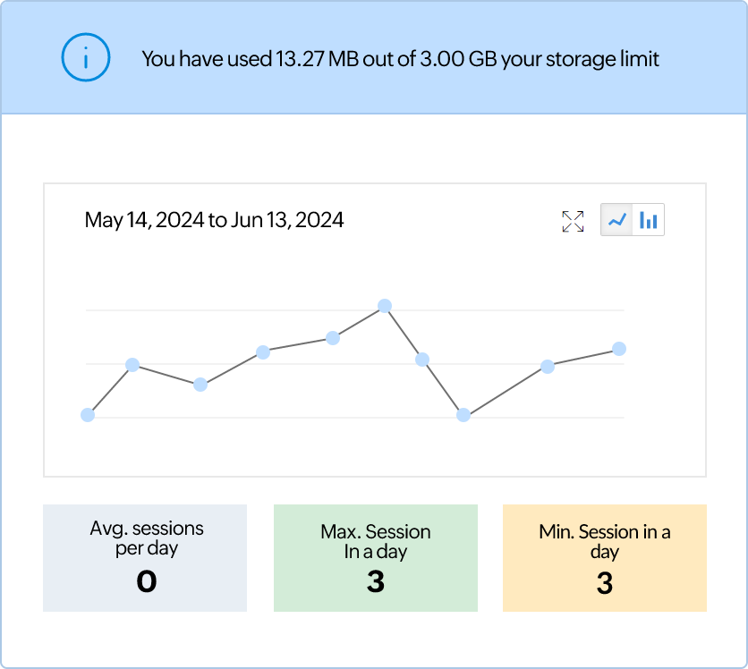Activate the trend line icon in the chart switcher

[x=616, y=219]
